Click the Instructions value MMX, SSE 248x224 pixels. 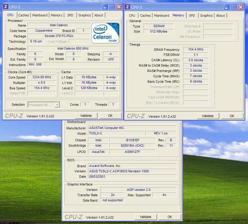(x=73, y=65)
